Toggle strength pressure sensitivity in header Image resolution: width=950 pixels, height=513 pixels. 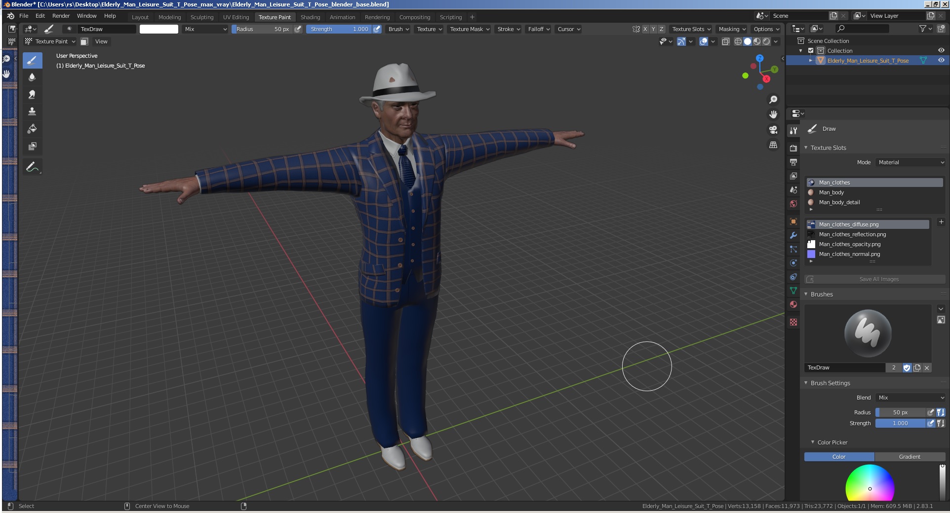[x=377, y=29]
